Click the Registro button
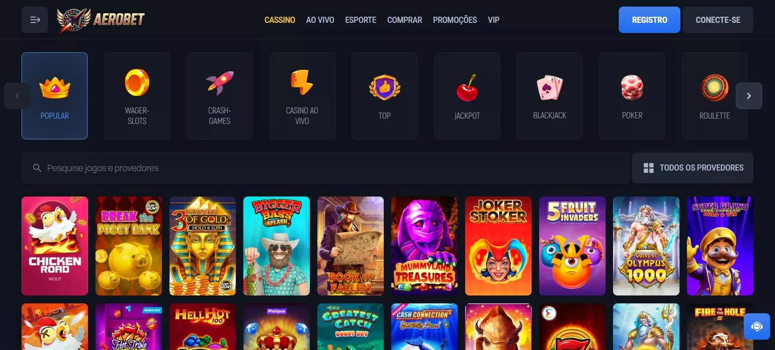The image size is (775, 350). pyautogui.click(x=650, y=20)
